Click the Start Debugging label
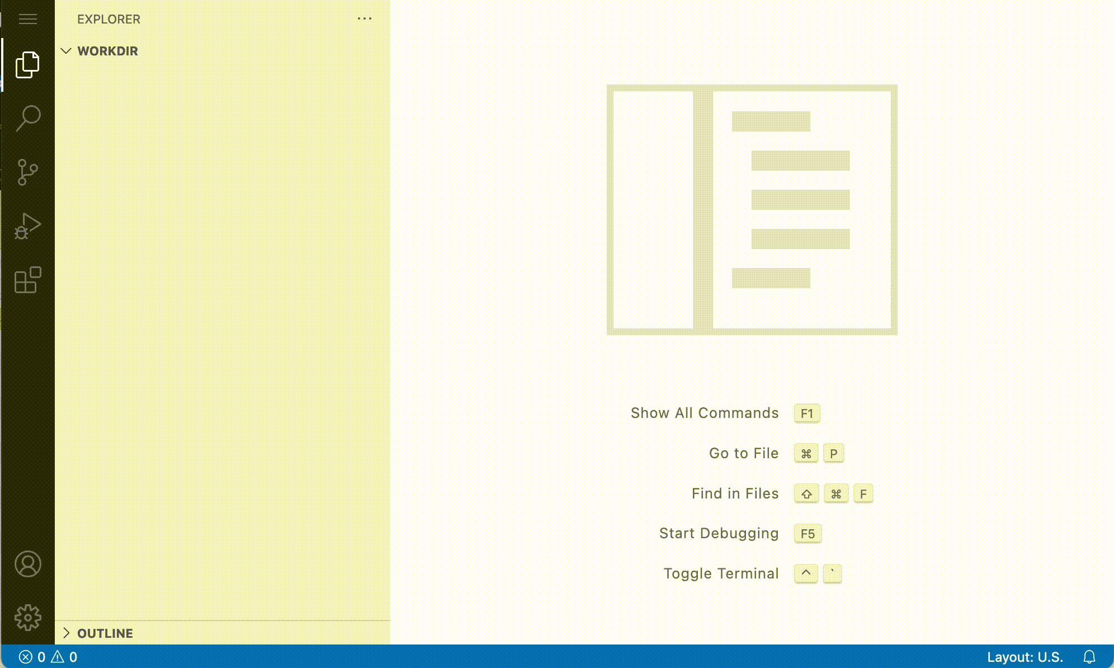Viewport: 1114px width, 668px height. pyautogui.click(x=719, y=533)
